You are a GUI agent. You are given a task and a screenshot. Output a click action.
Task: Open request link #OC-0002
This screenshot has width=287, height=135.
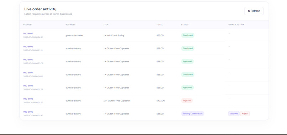click(28, 99)
